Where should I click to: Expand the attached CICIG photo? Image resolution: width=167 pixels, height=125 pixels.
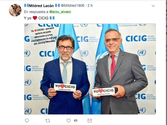pyautogui.click(x=90, y=69)
